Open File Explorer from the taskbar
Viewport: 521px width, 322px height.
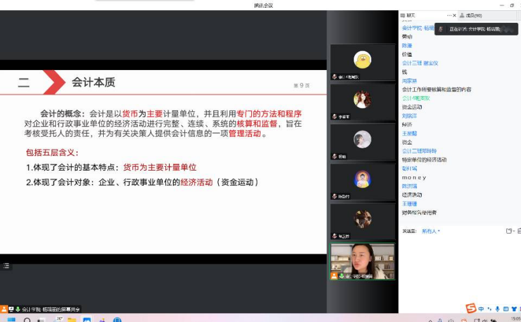[x=72, y=319]
